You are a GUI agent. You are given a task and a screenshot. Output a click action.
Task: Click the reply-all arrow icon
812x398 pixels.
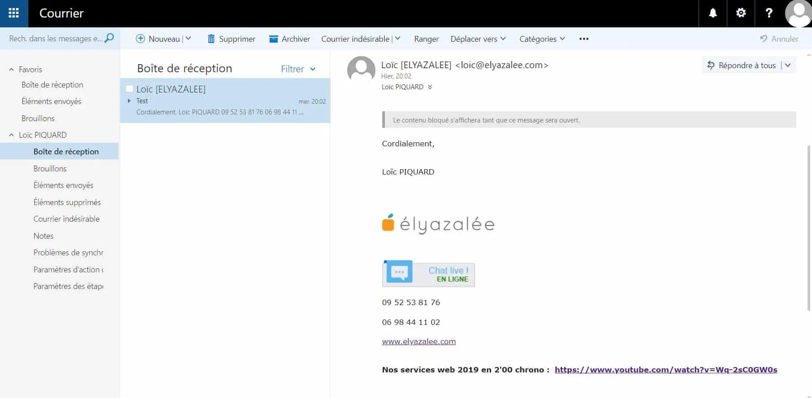tap(711, 65)
